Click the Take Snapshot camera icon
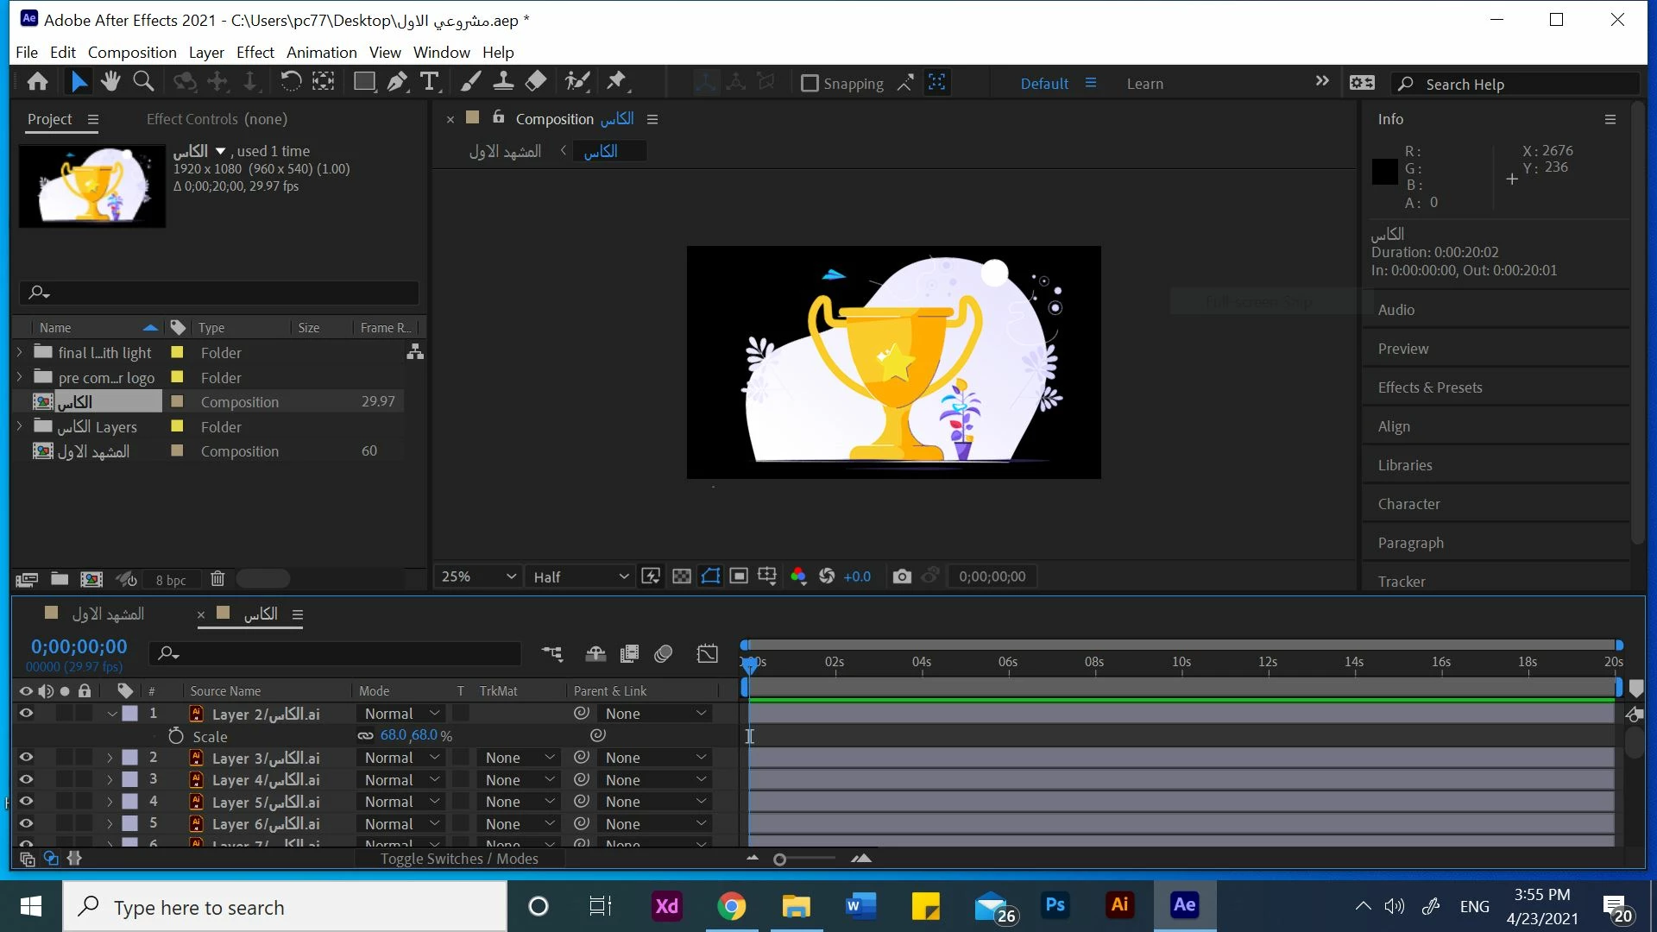 click(x=902, y=576)
